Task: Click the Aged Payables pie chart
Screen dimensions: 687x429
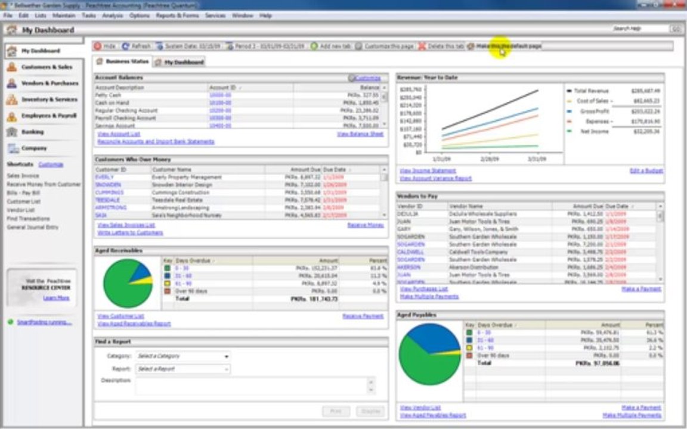Action: click(430, 354)
